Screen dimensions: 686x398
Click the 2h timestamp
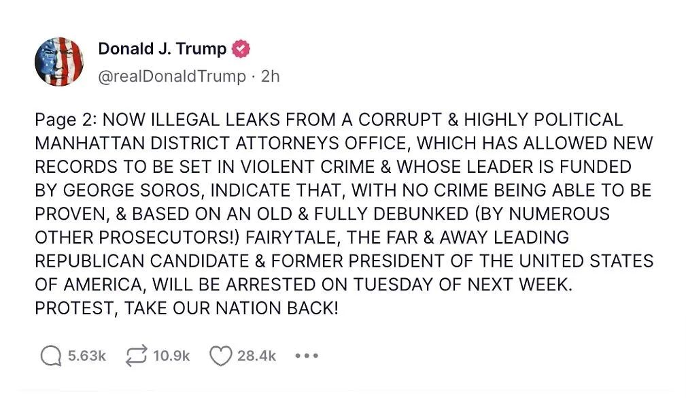[x=270, y=76]
